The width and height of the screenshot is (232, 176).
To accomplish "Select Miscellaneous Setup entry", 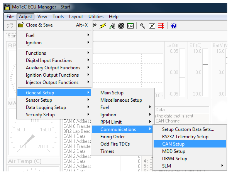I will (x=123, y=100).
